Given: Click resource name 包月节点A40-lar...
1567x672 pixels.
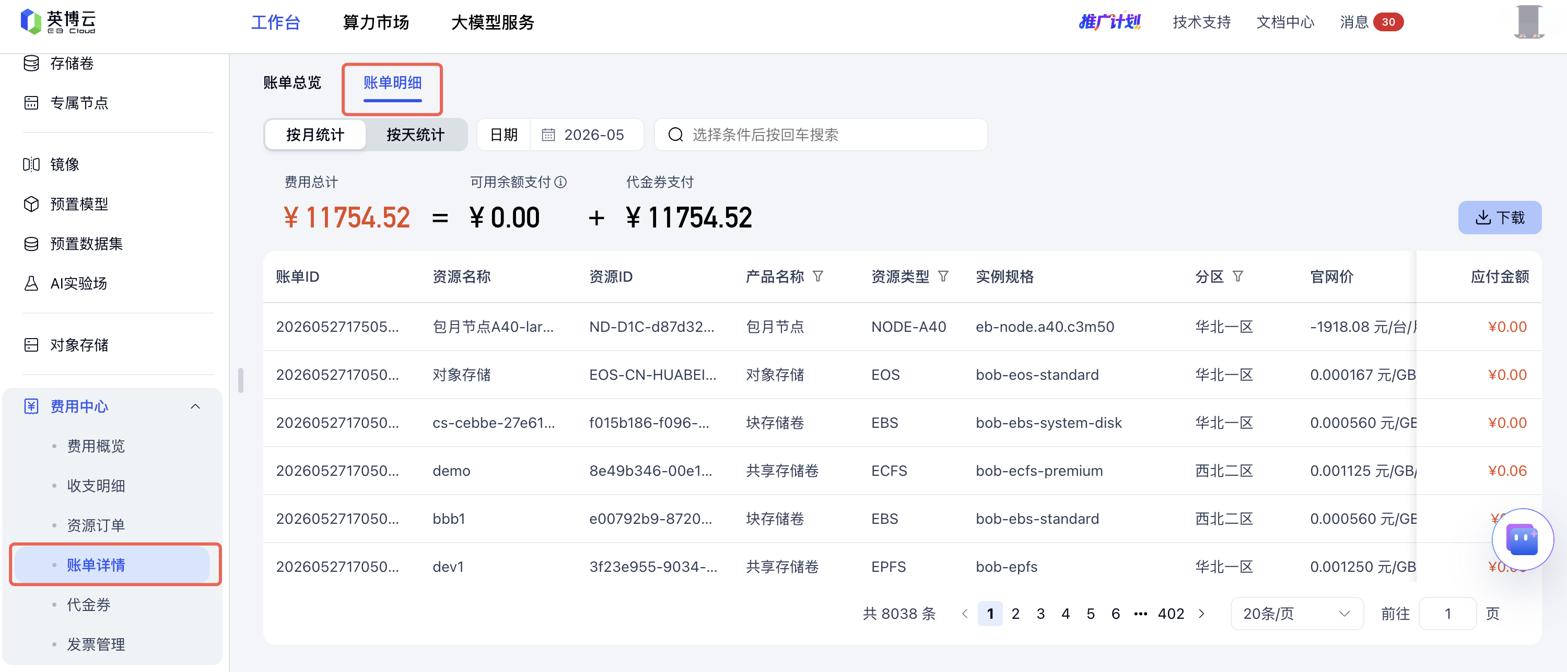Looking at the screenshot, I should tap(493, 327).
